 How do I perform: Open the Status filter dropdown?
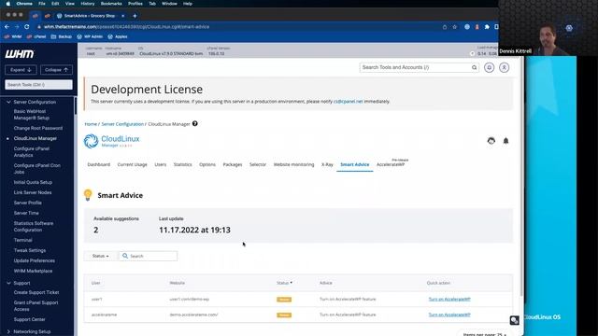coord(100,256)
